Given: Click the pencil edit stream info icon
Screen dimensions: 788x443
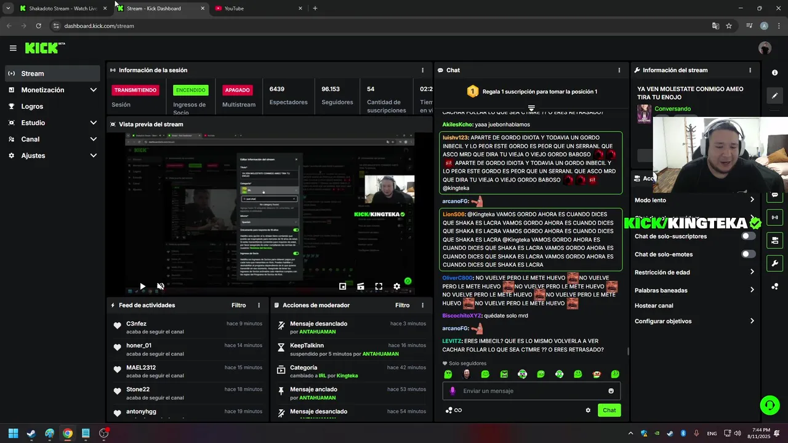Looking at the screenshot, I should click(x=774, y=95).
